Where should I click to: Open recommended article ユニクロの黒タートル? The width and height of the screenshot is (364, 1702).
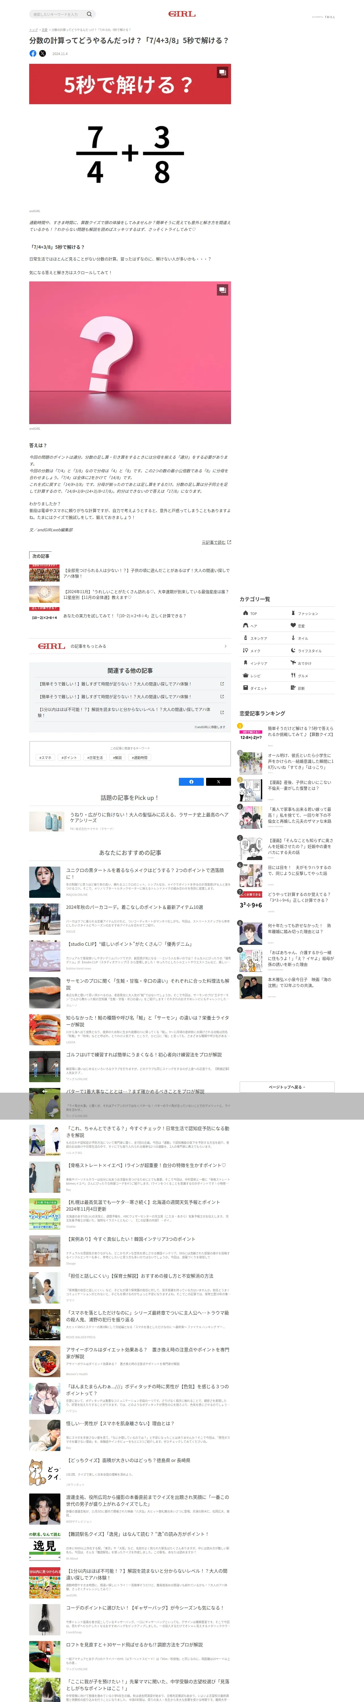point(130,882)
